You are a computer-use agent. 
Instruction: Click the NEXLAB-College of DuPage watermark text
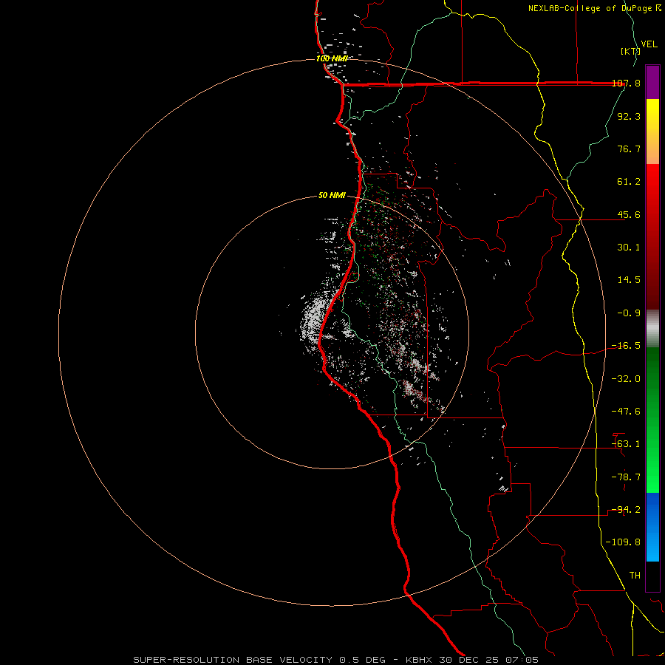click(x=591, y=8)
